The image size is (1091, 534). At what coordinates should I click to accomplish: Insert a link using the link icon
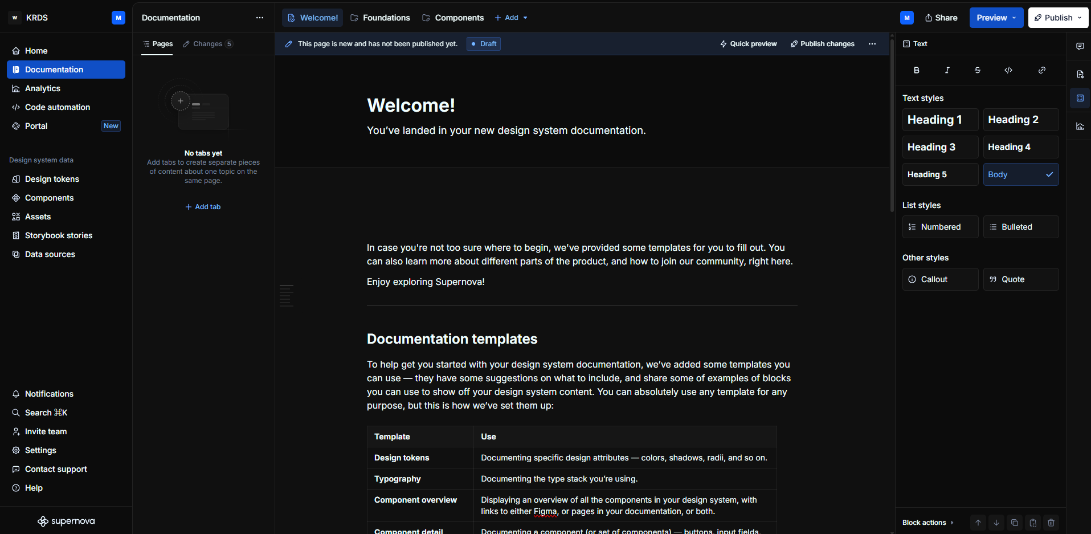coord(1042,70)
